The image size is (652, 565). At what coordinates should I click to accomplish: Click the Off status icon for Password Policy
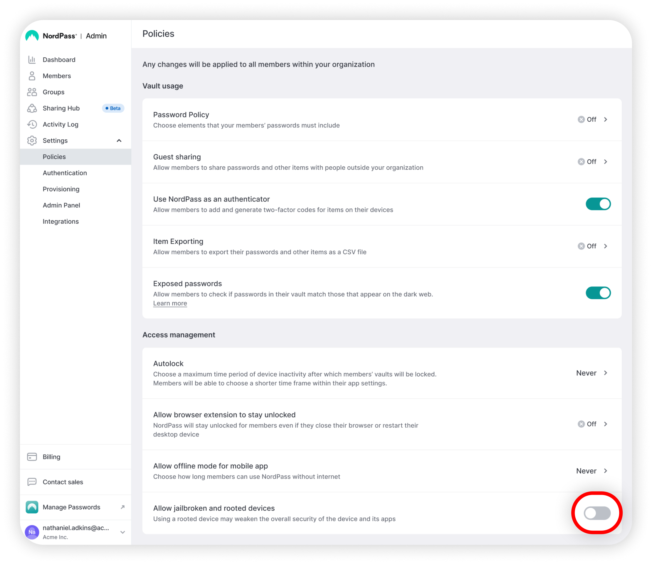581,119
